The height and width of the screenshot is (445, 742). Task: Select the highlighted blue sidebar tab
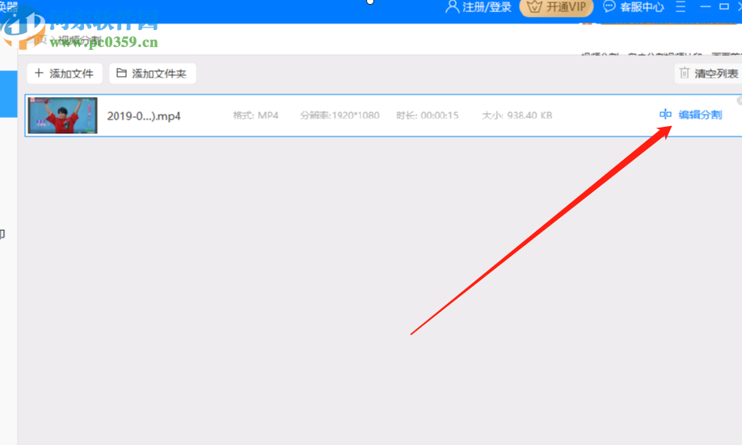9,94
